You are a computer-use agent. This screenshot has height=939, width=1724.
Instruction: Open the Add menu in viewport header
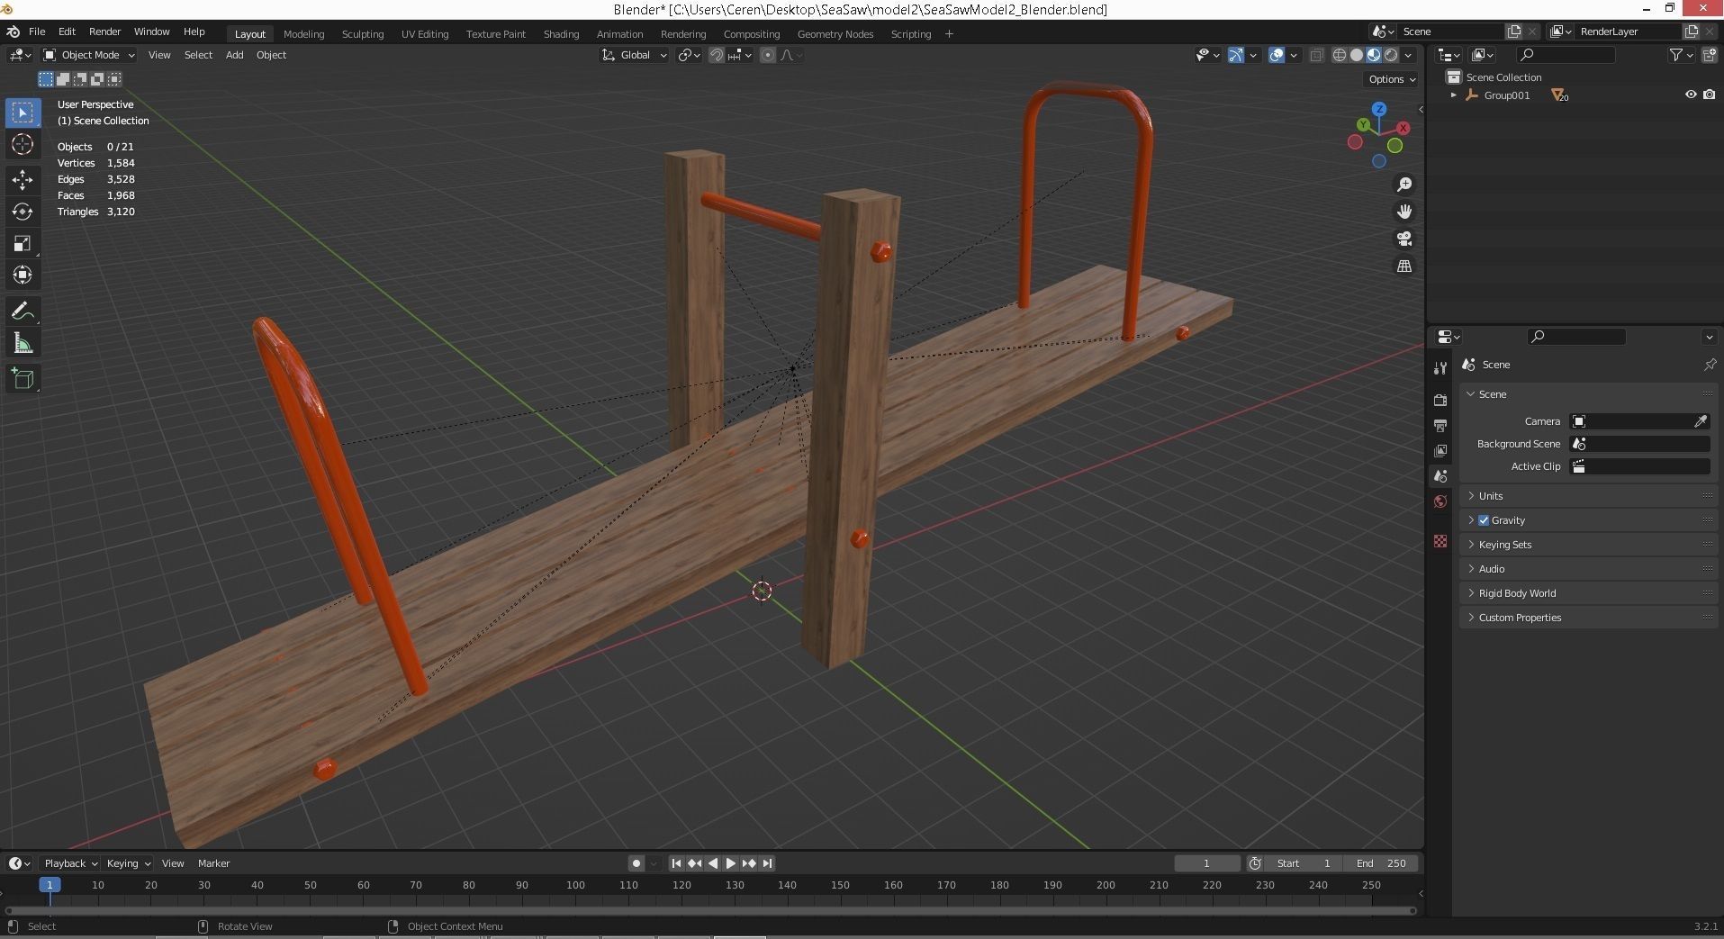click(234, 55)
